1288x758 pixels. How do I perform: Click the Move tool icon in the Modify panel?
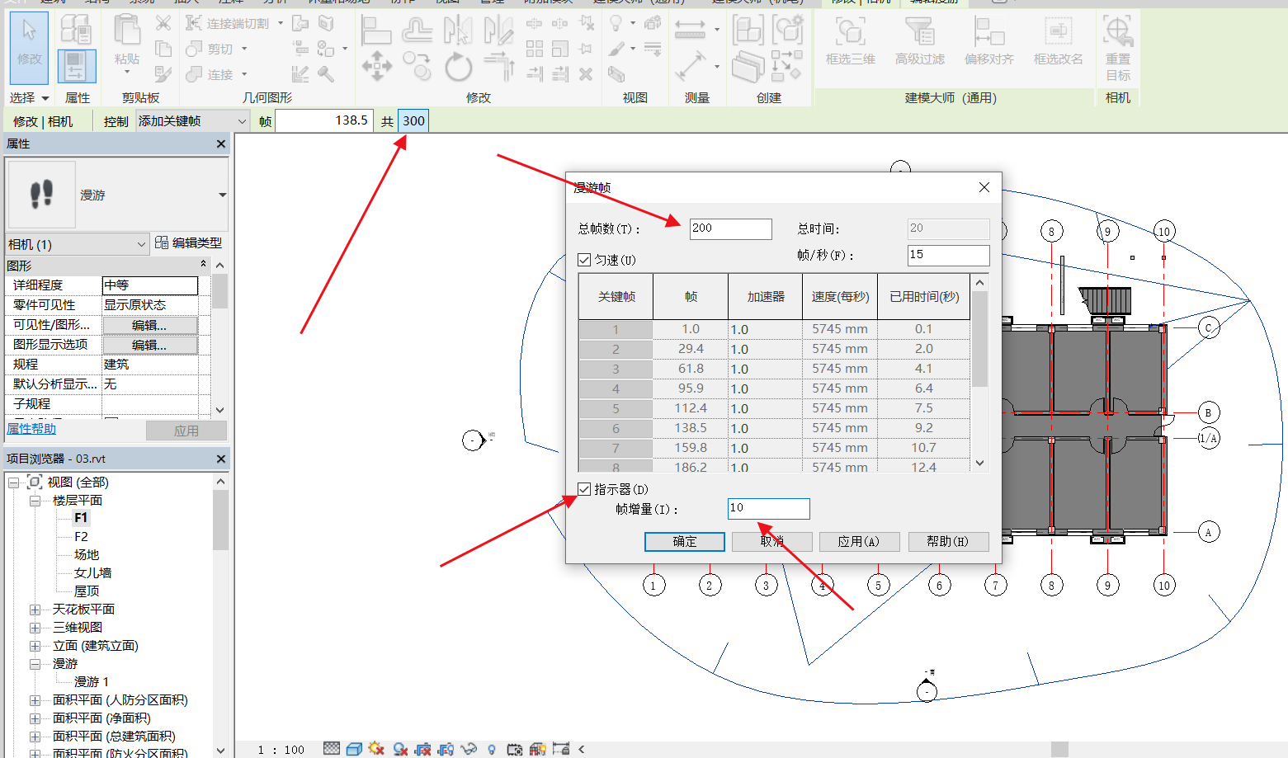click(377, 67)
